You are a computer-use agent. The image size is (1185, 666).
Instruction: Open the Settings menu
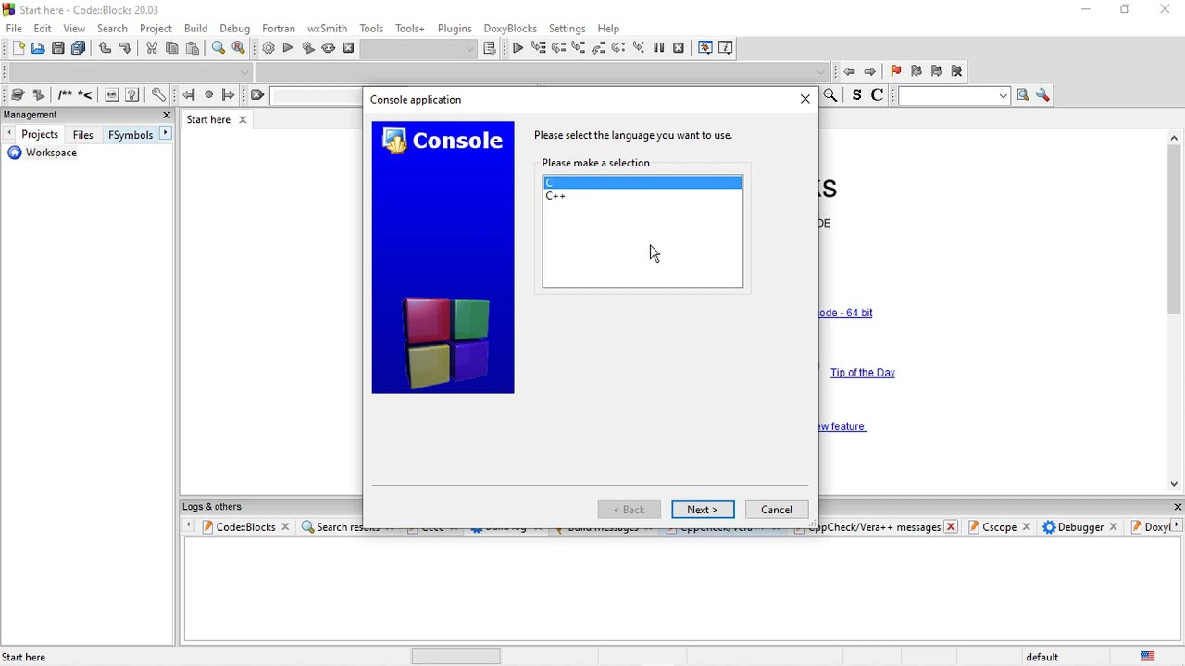click(x=567, y=29)
